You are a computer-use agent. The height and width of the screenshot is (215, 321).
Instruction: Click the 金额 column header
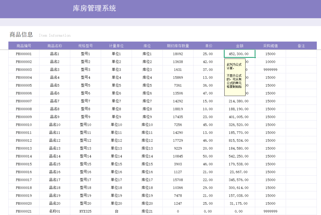[x=240, y=46]
